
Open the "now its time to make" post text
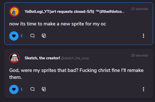tap(58, 24)
